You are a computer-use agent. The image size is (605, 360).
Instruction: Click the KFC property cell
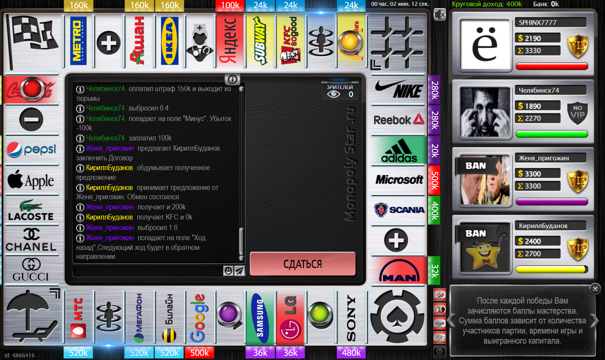click(x=291, y=41)
